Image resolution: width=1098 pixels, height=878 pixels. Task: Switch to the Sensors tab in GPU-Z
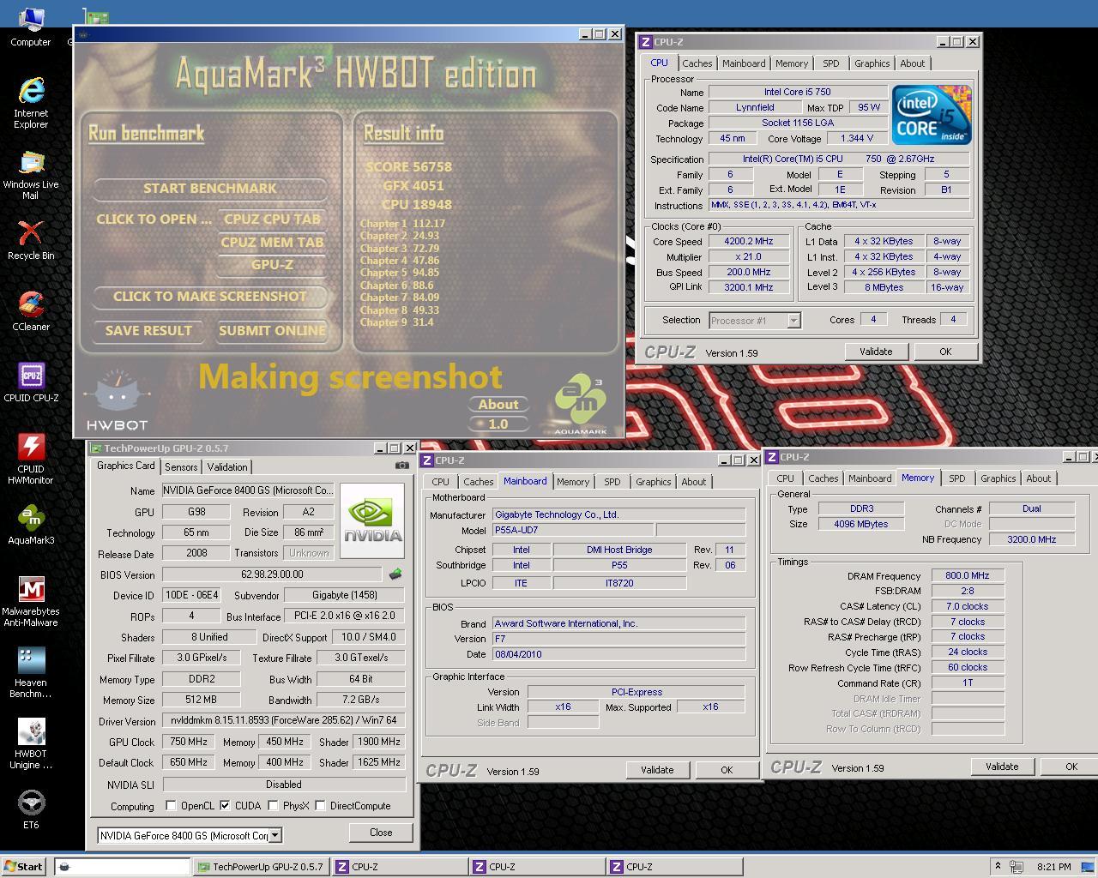click(181, 467)
